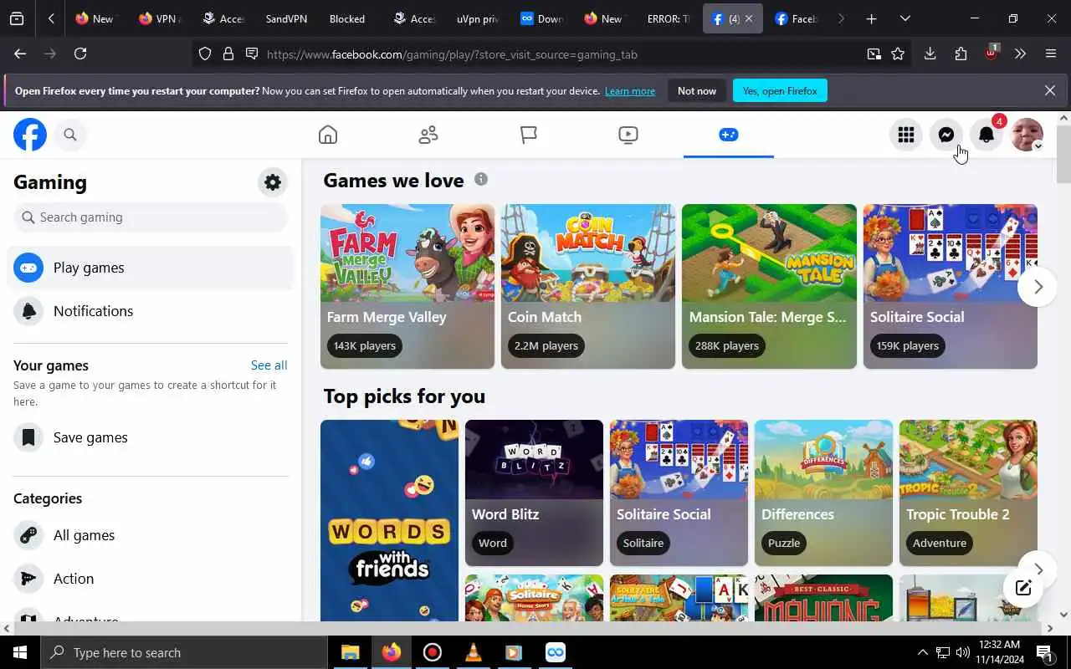
Task: Open Windows Start menu
Action: pyautogui.click(x=20, y=652)
